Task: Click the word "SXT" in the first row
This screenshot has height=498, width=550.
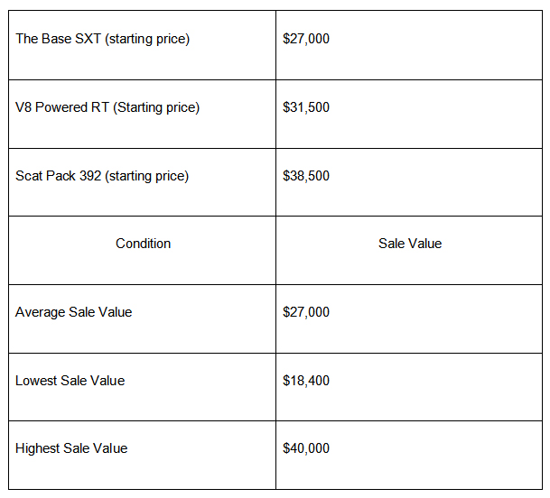Action: (x=89, y=40)
